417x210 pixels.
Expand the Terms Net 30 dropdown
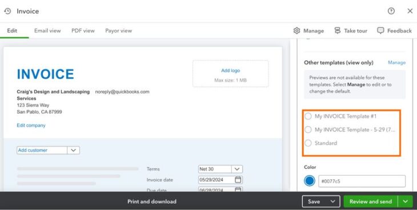(237, 169)
